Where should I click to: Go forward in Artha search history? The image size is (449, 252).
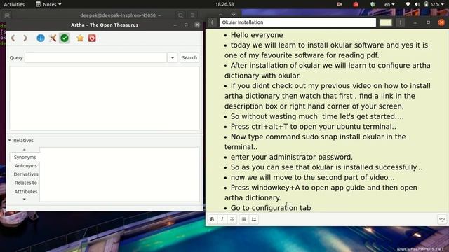pyautogui.click(x=25, y=38)
